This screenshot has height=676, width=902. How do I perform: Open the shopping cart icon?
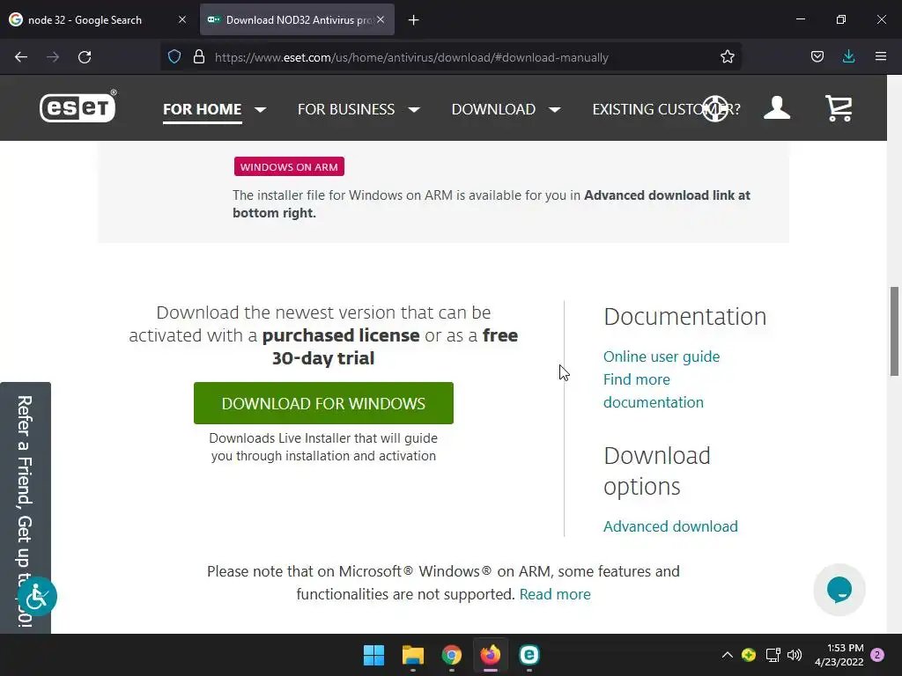coord(839,108)
